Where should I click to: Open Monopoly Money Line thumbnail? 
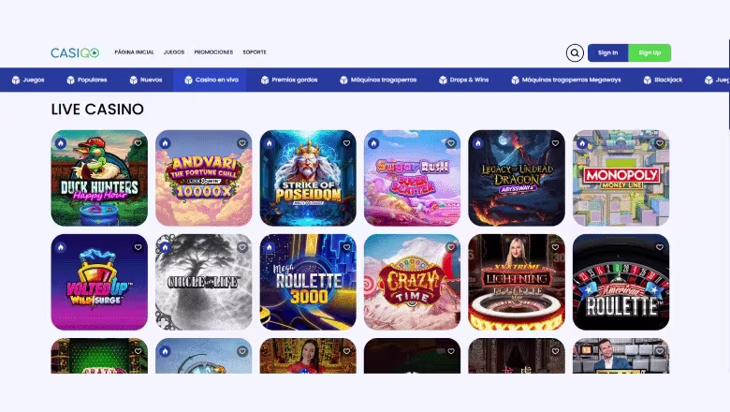pyautogui.click(x=621, y=178)
